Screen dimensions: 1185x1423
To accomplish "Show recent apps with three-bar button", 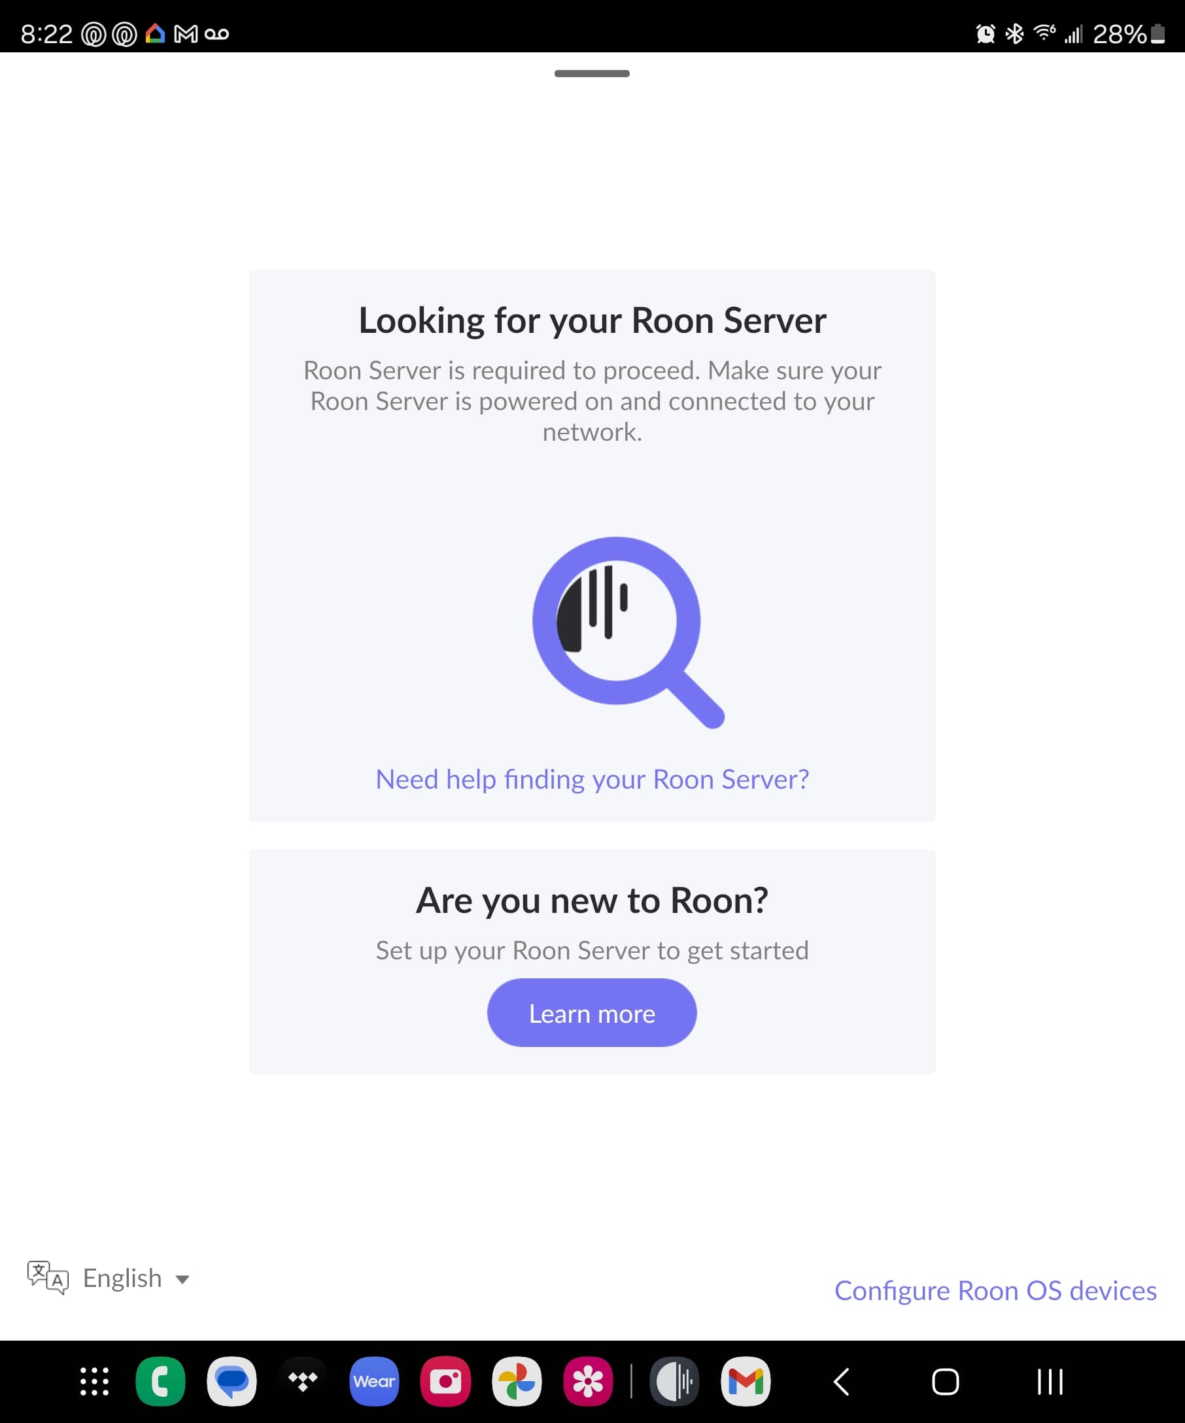I will click(1050, 1382).
